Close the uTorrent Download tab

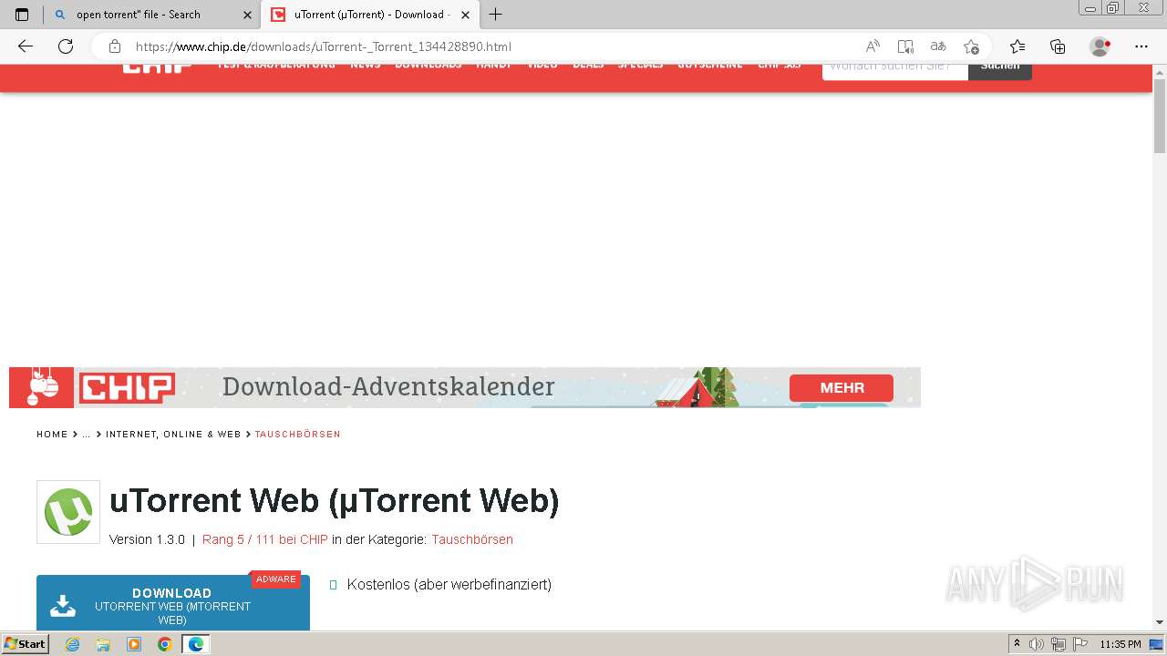[466, 15]
